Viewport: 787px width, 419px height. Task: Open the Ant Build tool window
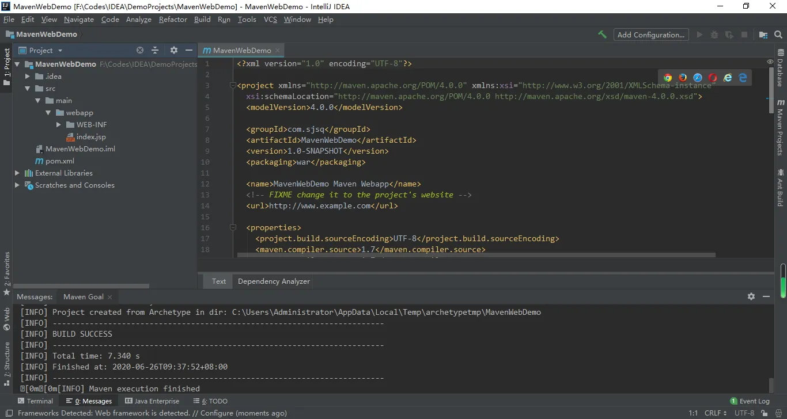click(x=780, y=188)
